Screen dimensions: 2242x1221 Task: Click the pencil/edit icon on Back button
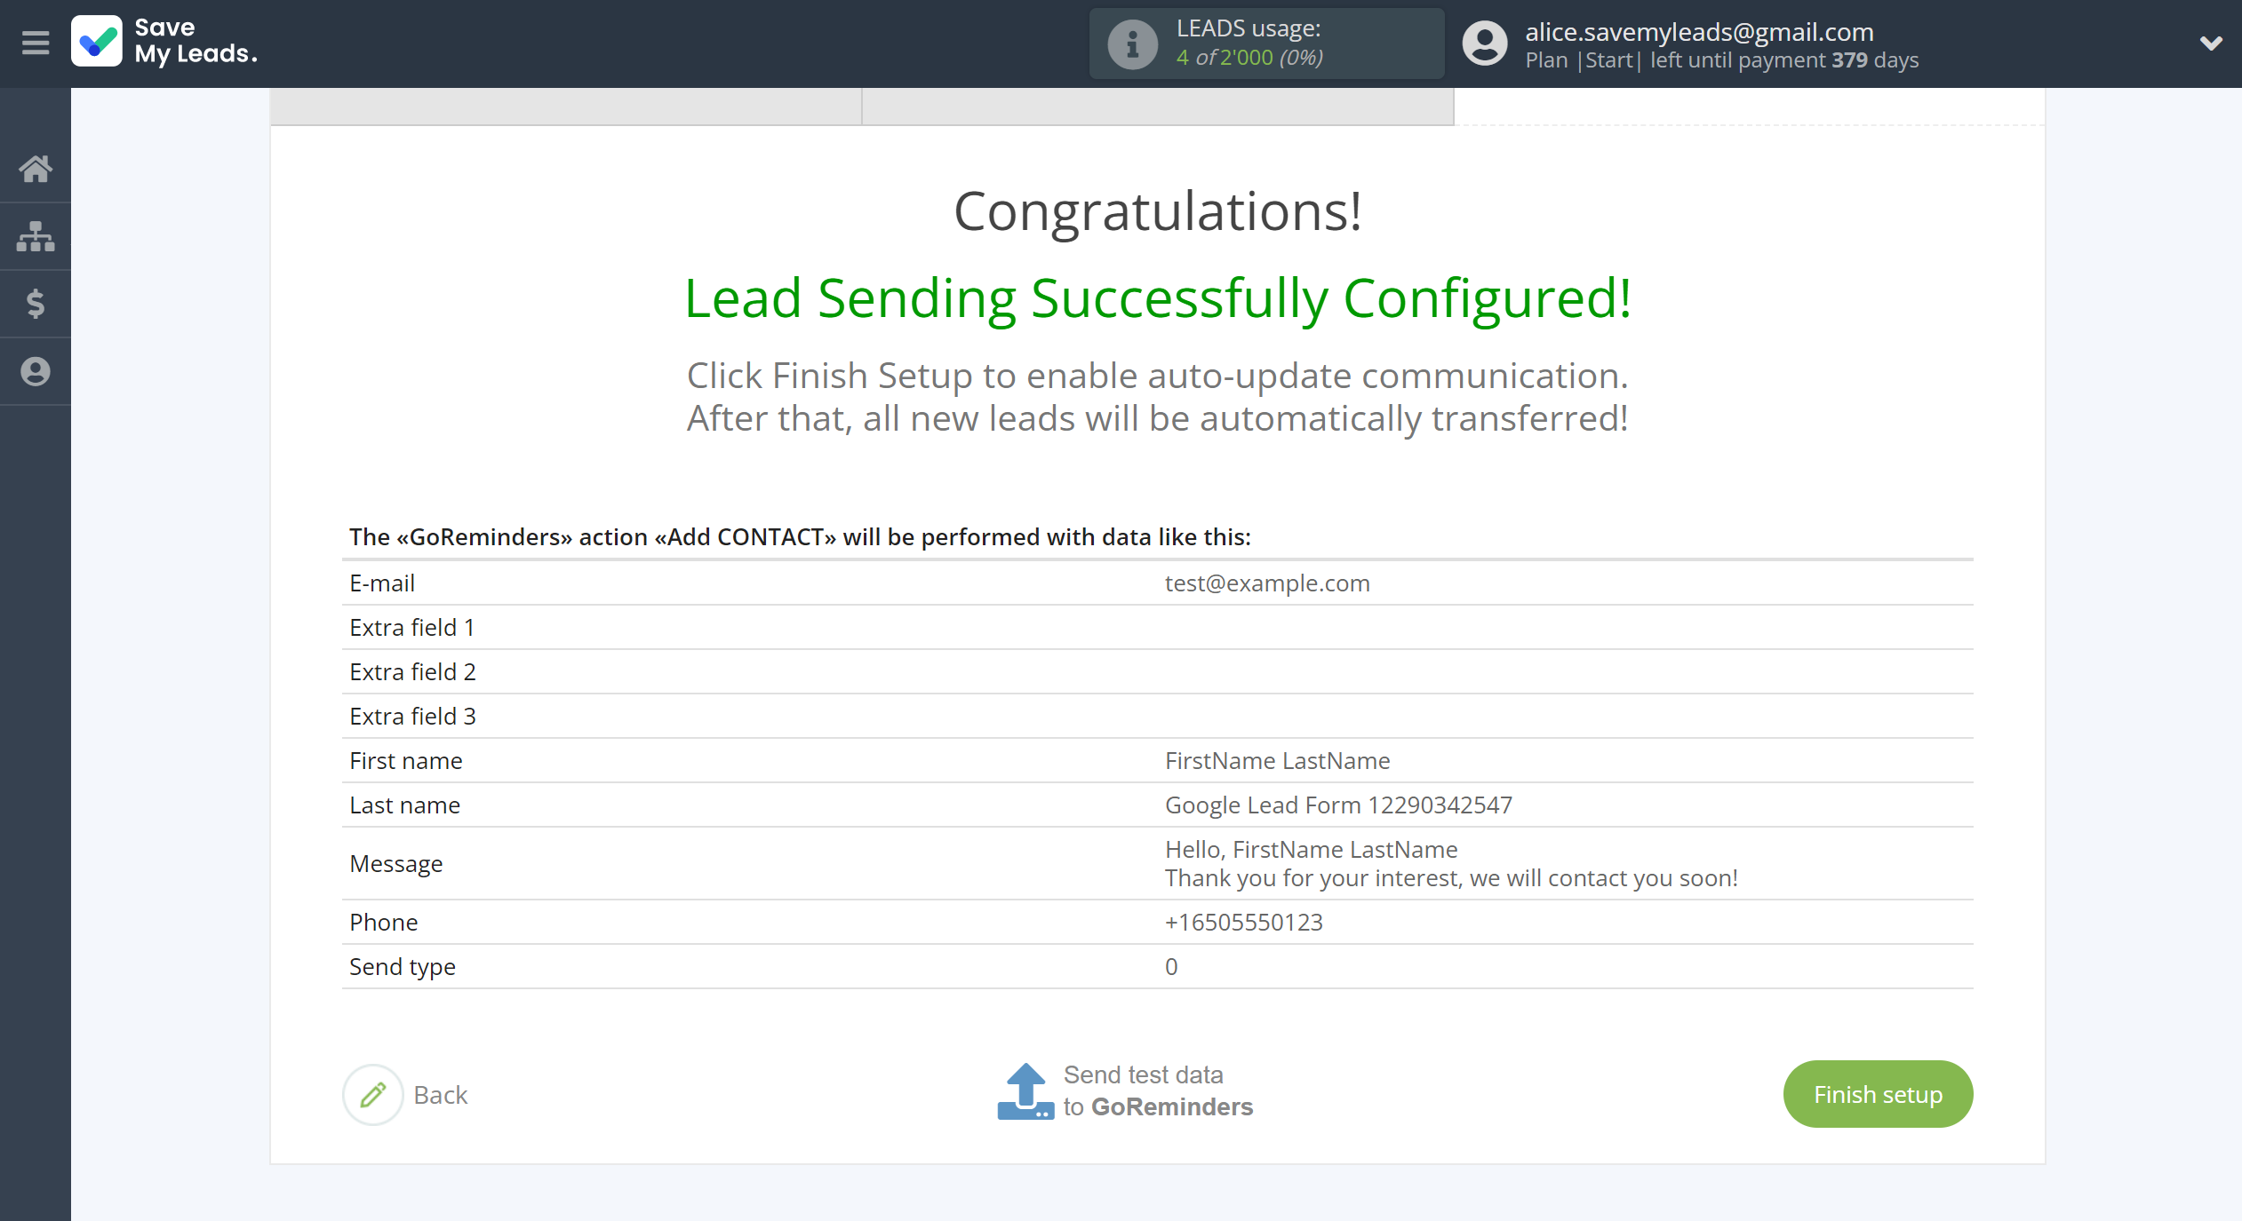point(371,1095)
